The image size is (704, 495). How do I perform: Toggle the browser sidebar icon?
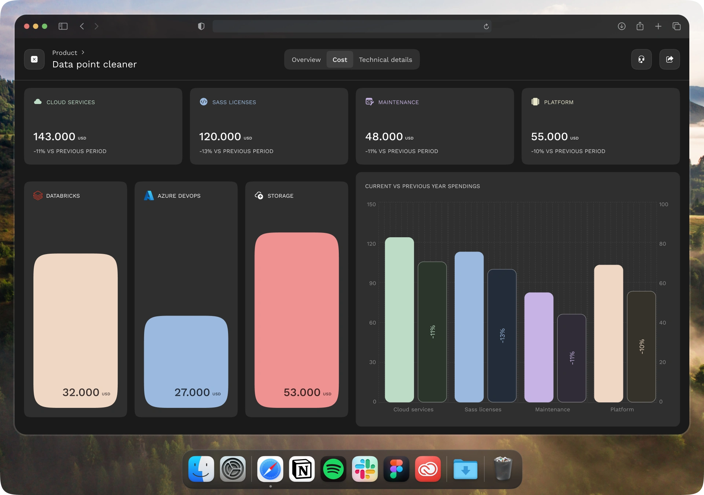63,26
